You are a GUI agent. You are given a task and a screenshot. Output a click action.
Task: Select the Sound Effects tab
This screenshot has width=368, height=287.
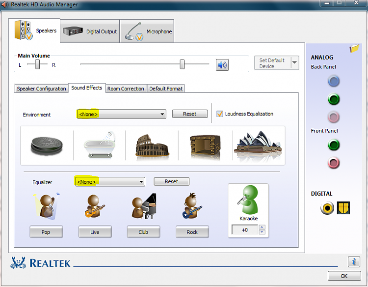pos(87,88)
